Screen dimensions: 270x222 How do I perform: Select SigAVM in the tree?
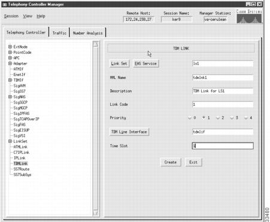[19, 86]
